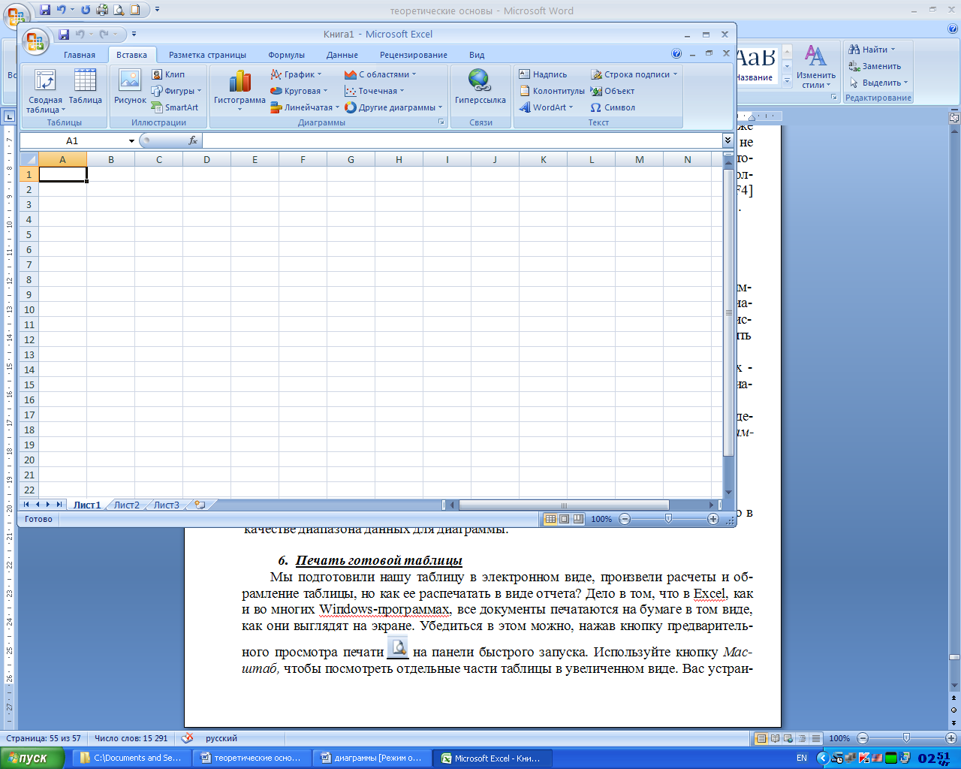The image size is (961, 769).
Task: Insert a PivotTable (Сводная таблица)
Action: point(45,91)
